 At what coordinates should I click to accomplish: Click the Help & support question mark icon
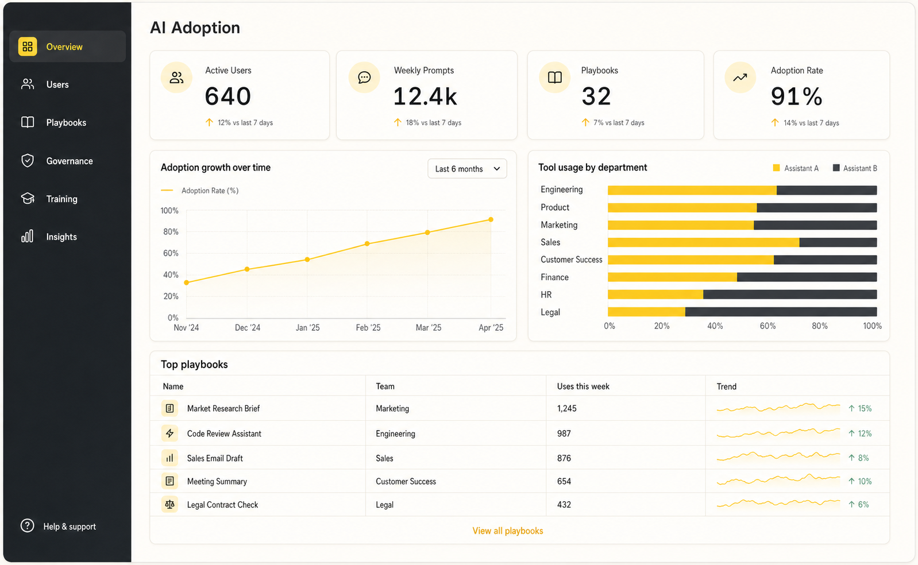pyautogui.click(x=27, y=526)
